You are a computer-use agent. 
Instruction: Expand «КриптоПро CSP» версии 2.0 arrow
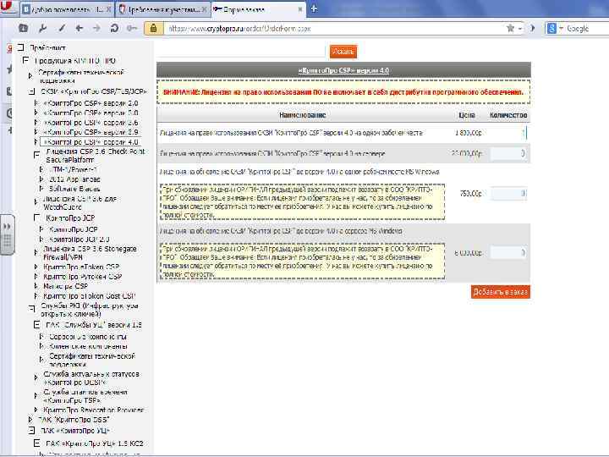pos(36,103)
